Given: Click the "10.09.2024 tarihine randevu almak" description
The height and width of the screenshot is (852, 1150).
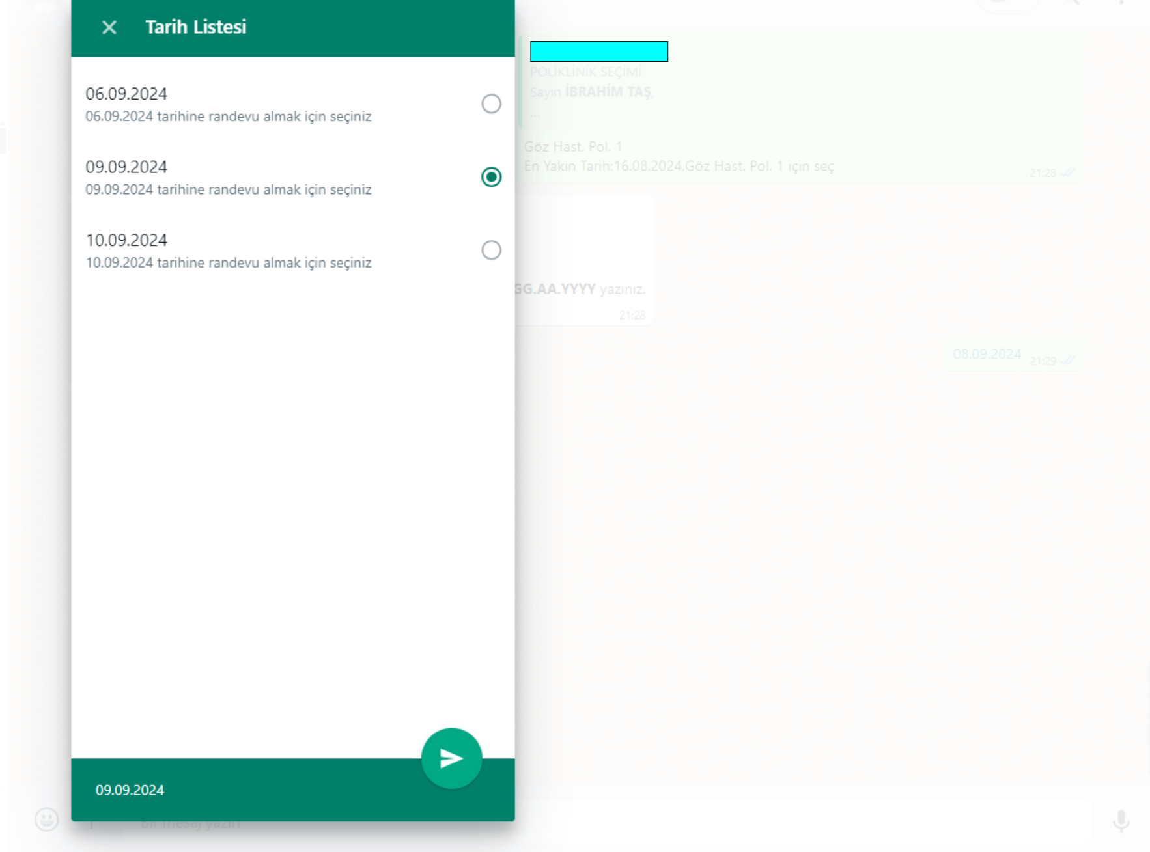Looking at the screenshot, I should click(228, 263).
